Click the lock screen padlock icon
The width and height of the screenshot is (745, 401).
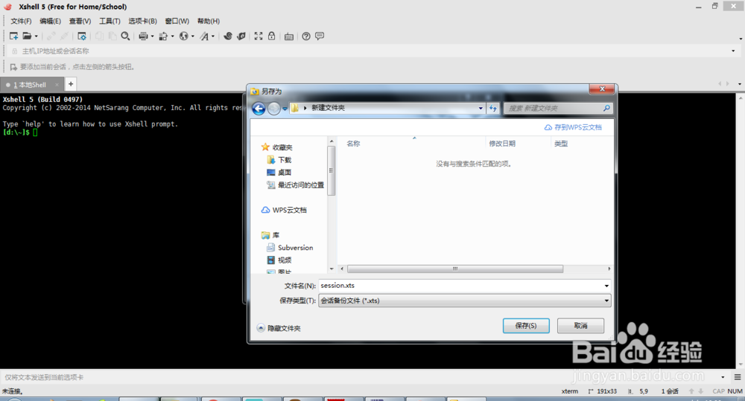coord(271,36)
